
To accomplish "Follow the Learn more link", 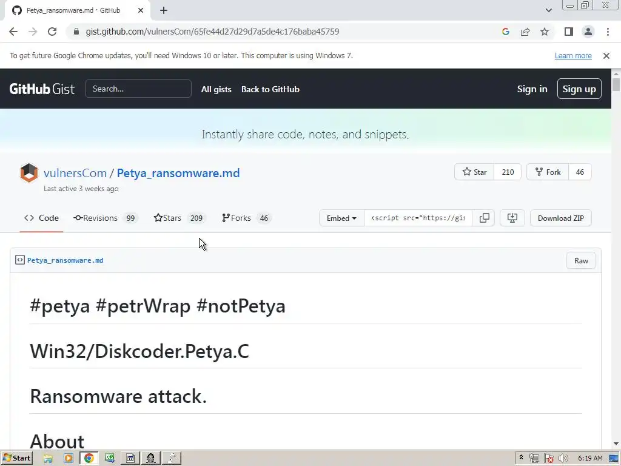I will pos(573,56).
